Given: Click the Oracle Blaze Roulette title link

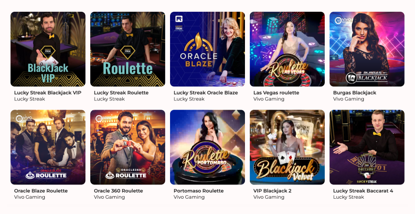Looking at the screenshot, I should tap(41, 191).
